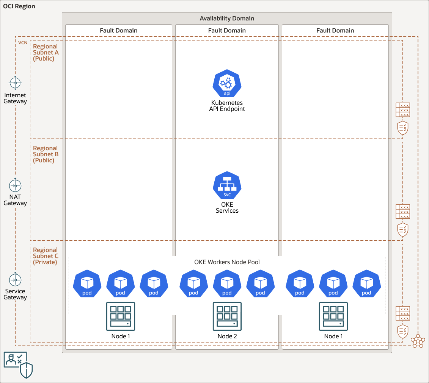429x383 pixels.
Task: Click the security list shield beside Subnet B
Action: click(403, 229)
